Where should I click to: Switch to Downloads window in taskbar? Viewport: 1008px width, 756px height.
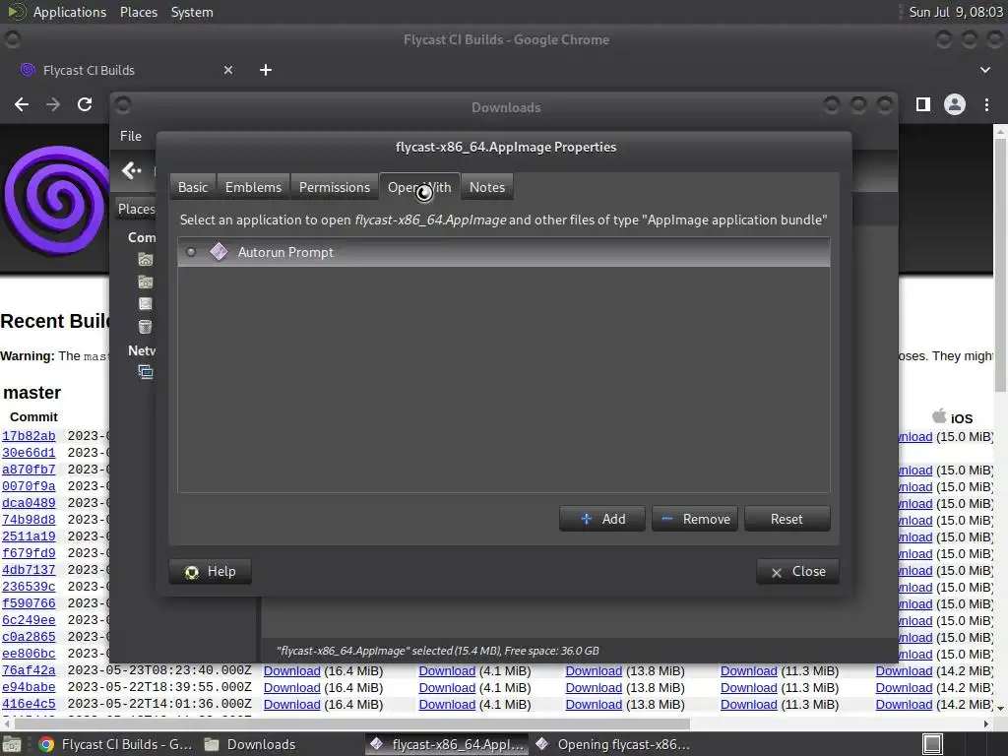pyautogui.click(x=251, y=744)
